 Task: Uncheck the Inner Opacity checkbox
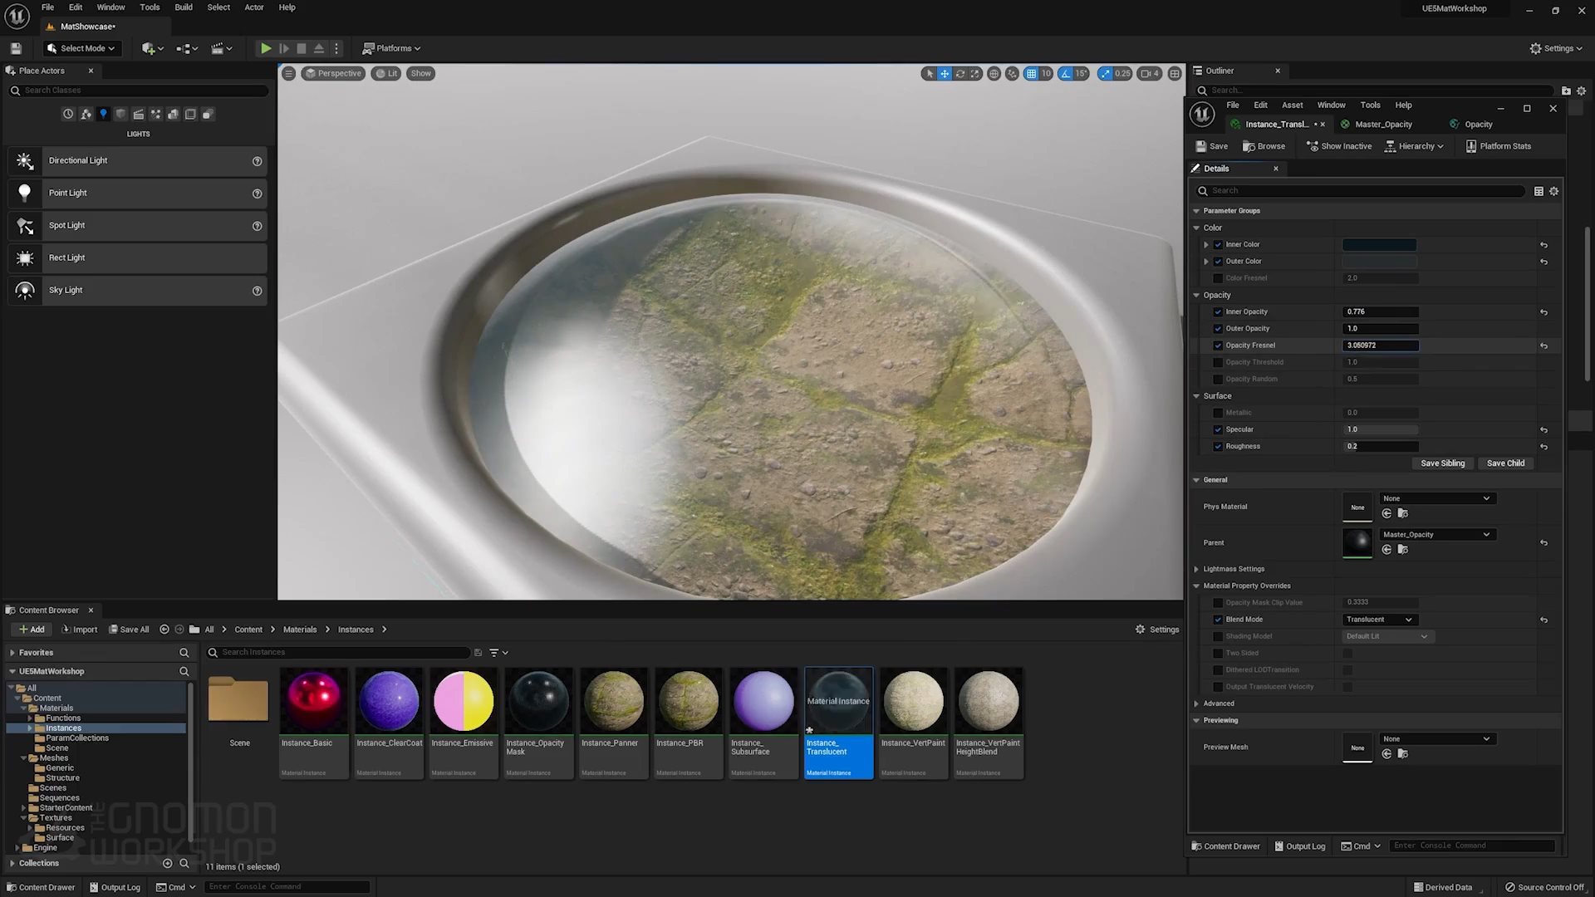pyautogui.click(x=1218, y=312)
